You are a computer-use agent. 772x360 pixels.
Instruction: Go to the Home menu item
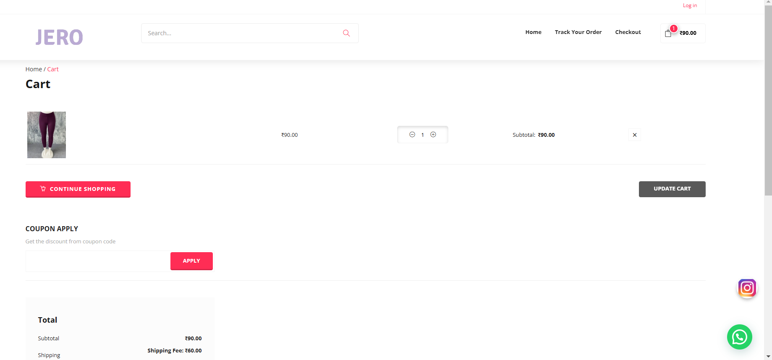(x=533, y=32)
